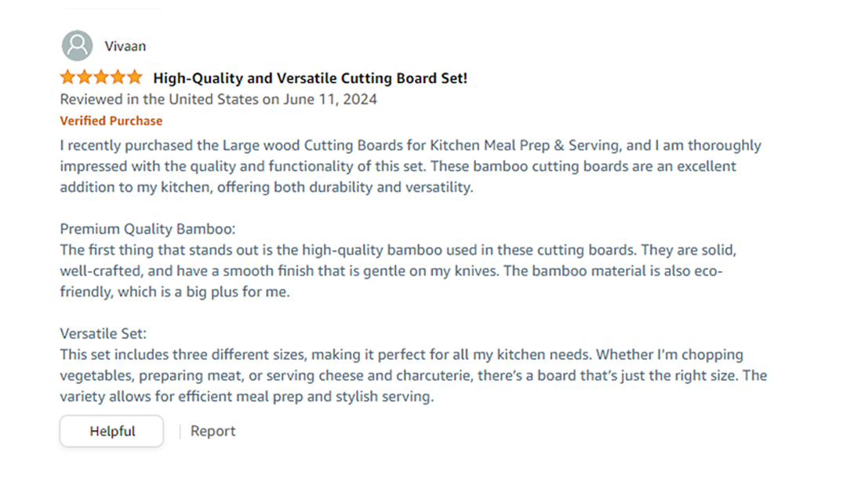
Task: Click the first star in the rating
Action: pos(68,78)
